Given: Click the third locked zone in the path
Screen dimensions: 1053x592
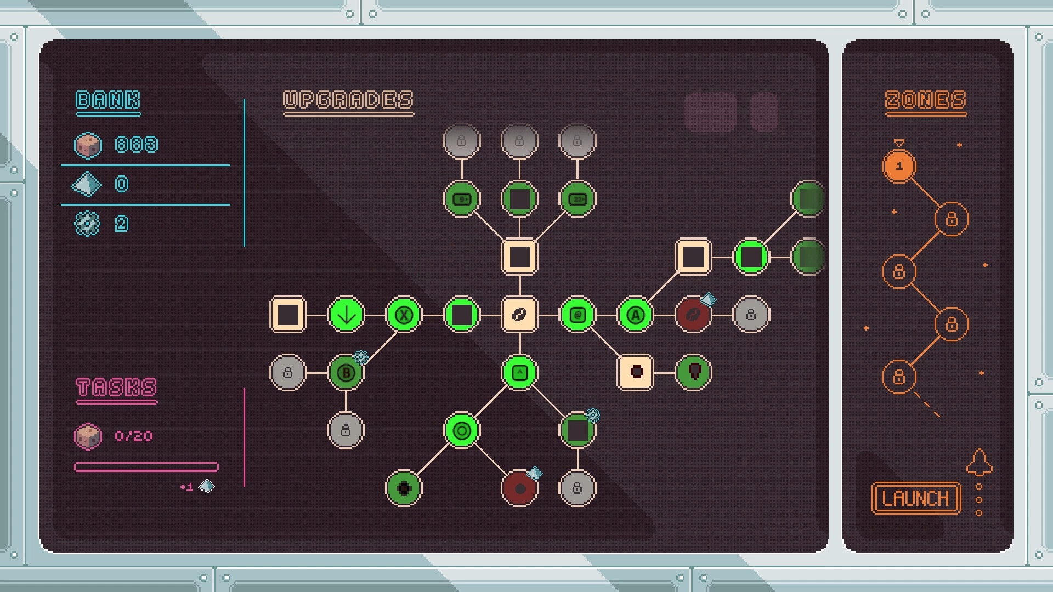Looking at the screenshot, I should [x=952, y=325].
